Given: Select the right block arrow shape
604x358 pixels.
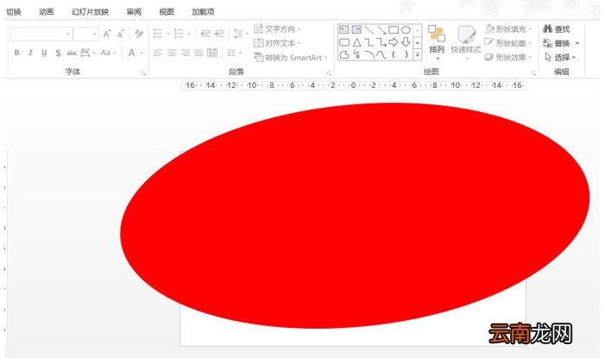Looking at the screenshot, I should tap(393, 42).
